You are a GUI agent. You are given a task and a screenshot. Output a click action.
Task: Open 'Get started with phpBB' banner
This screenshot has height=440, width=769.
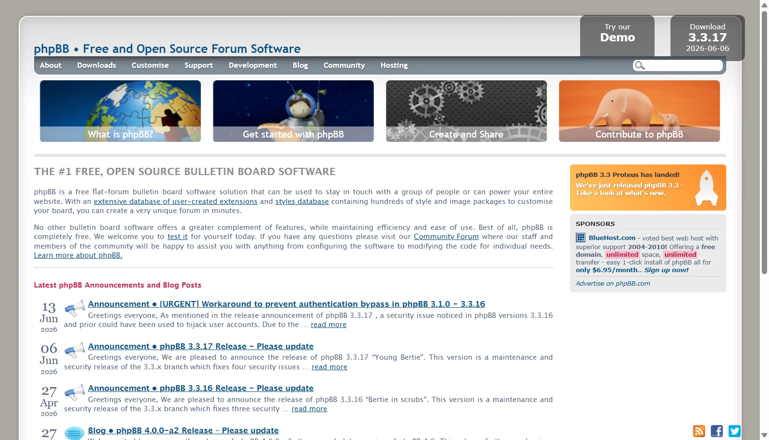[x=293, y=111]
